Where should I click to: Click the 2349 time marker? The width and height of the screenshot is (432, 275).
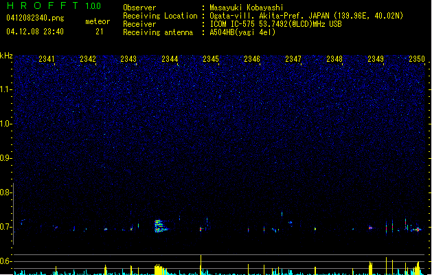pyautogui.click(x=376, y=59)
